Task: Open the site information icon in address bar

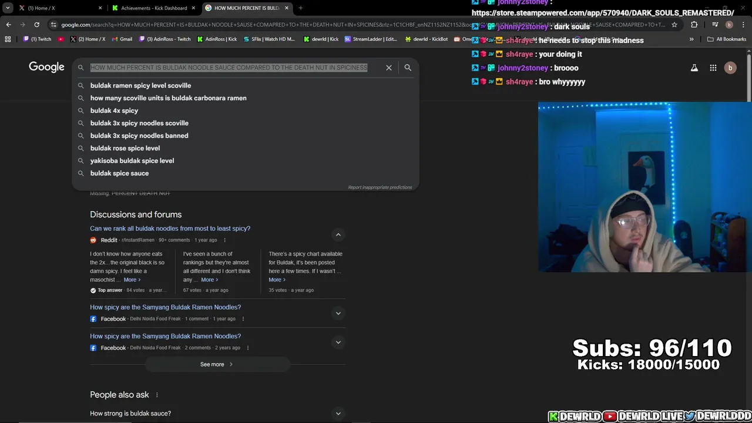Action: (53, 25)
